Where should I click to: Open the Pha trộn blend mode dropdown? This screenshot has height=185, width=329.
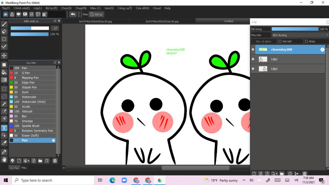pos(300,35)
